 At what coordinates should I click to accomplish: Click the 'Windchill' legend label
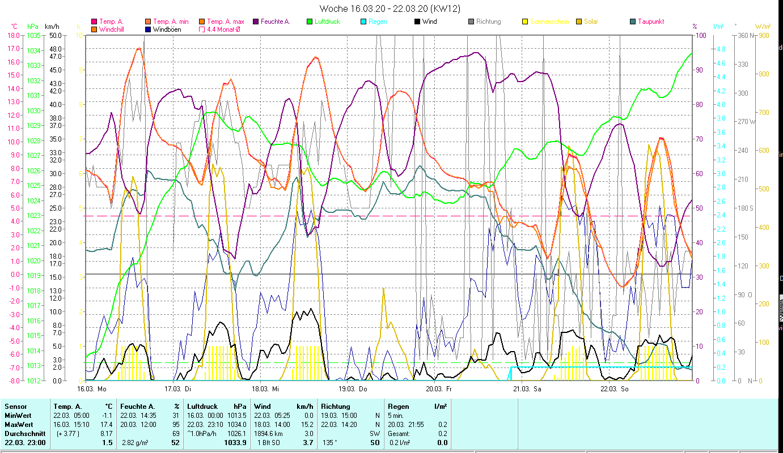click(x=112, y=29)
